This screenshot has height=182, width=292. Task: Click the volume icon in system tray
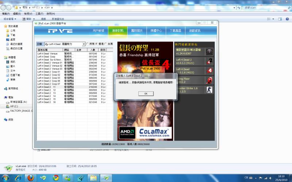(x=270, y=178)
